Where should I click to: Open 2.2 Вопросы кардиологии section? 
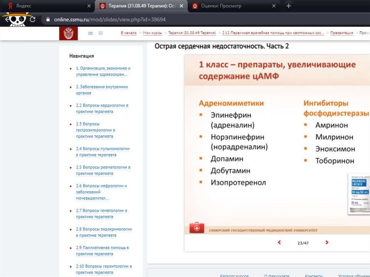[102, 108]
